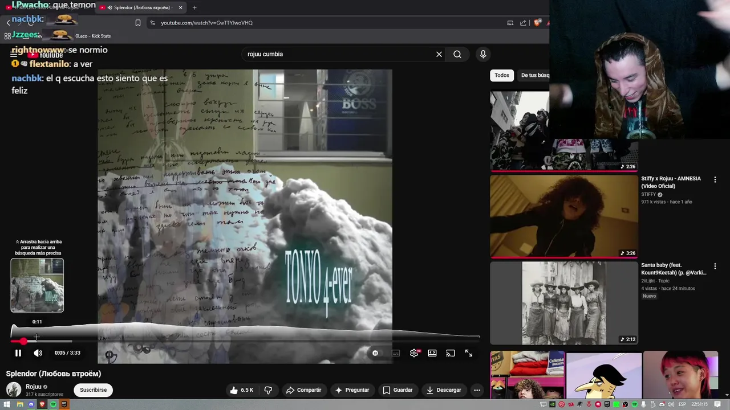Share the video with Compartir
730x410 pixels.
[303, 390]
